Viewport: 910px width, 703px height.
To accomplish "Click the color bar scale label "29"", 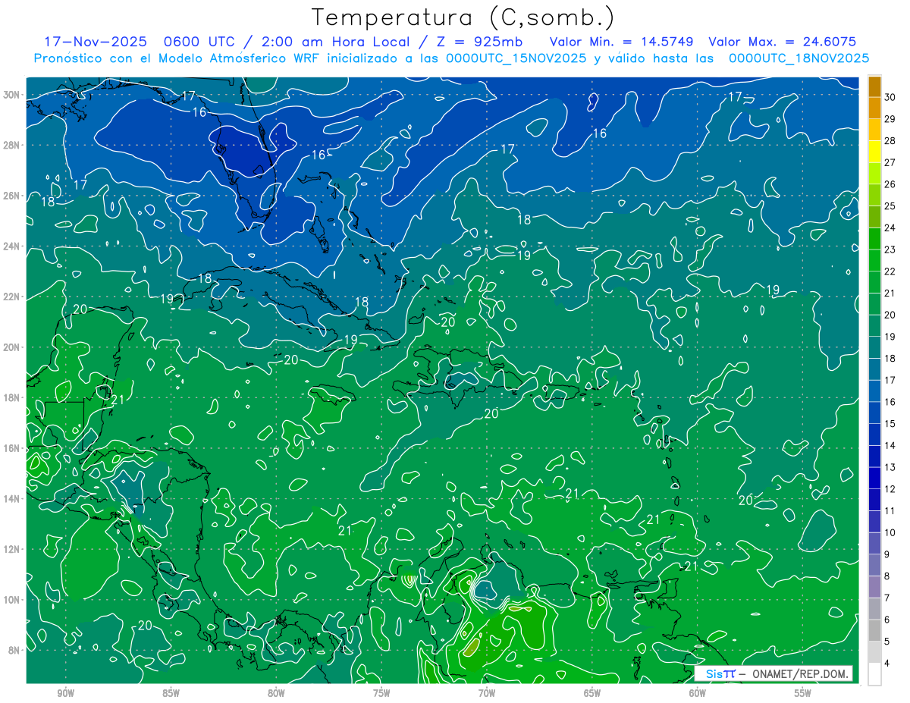I will pyautogui.click(x=890, y=119).
